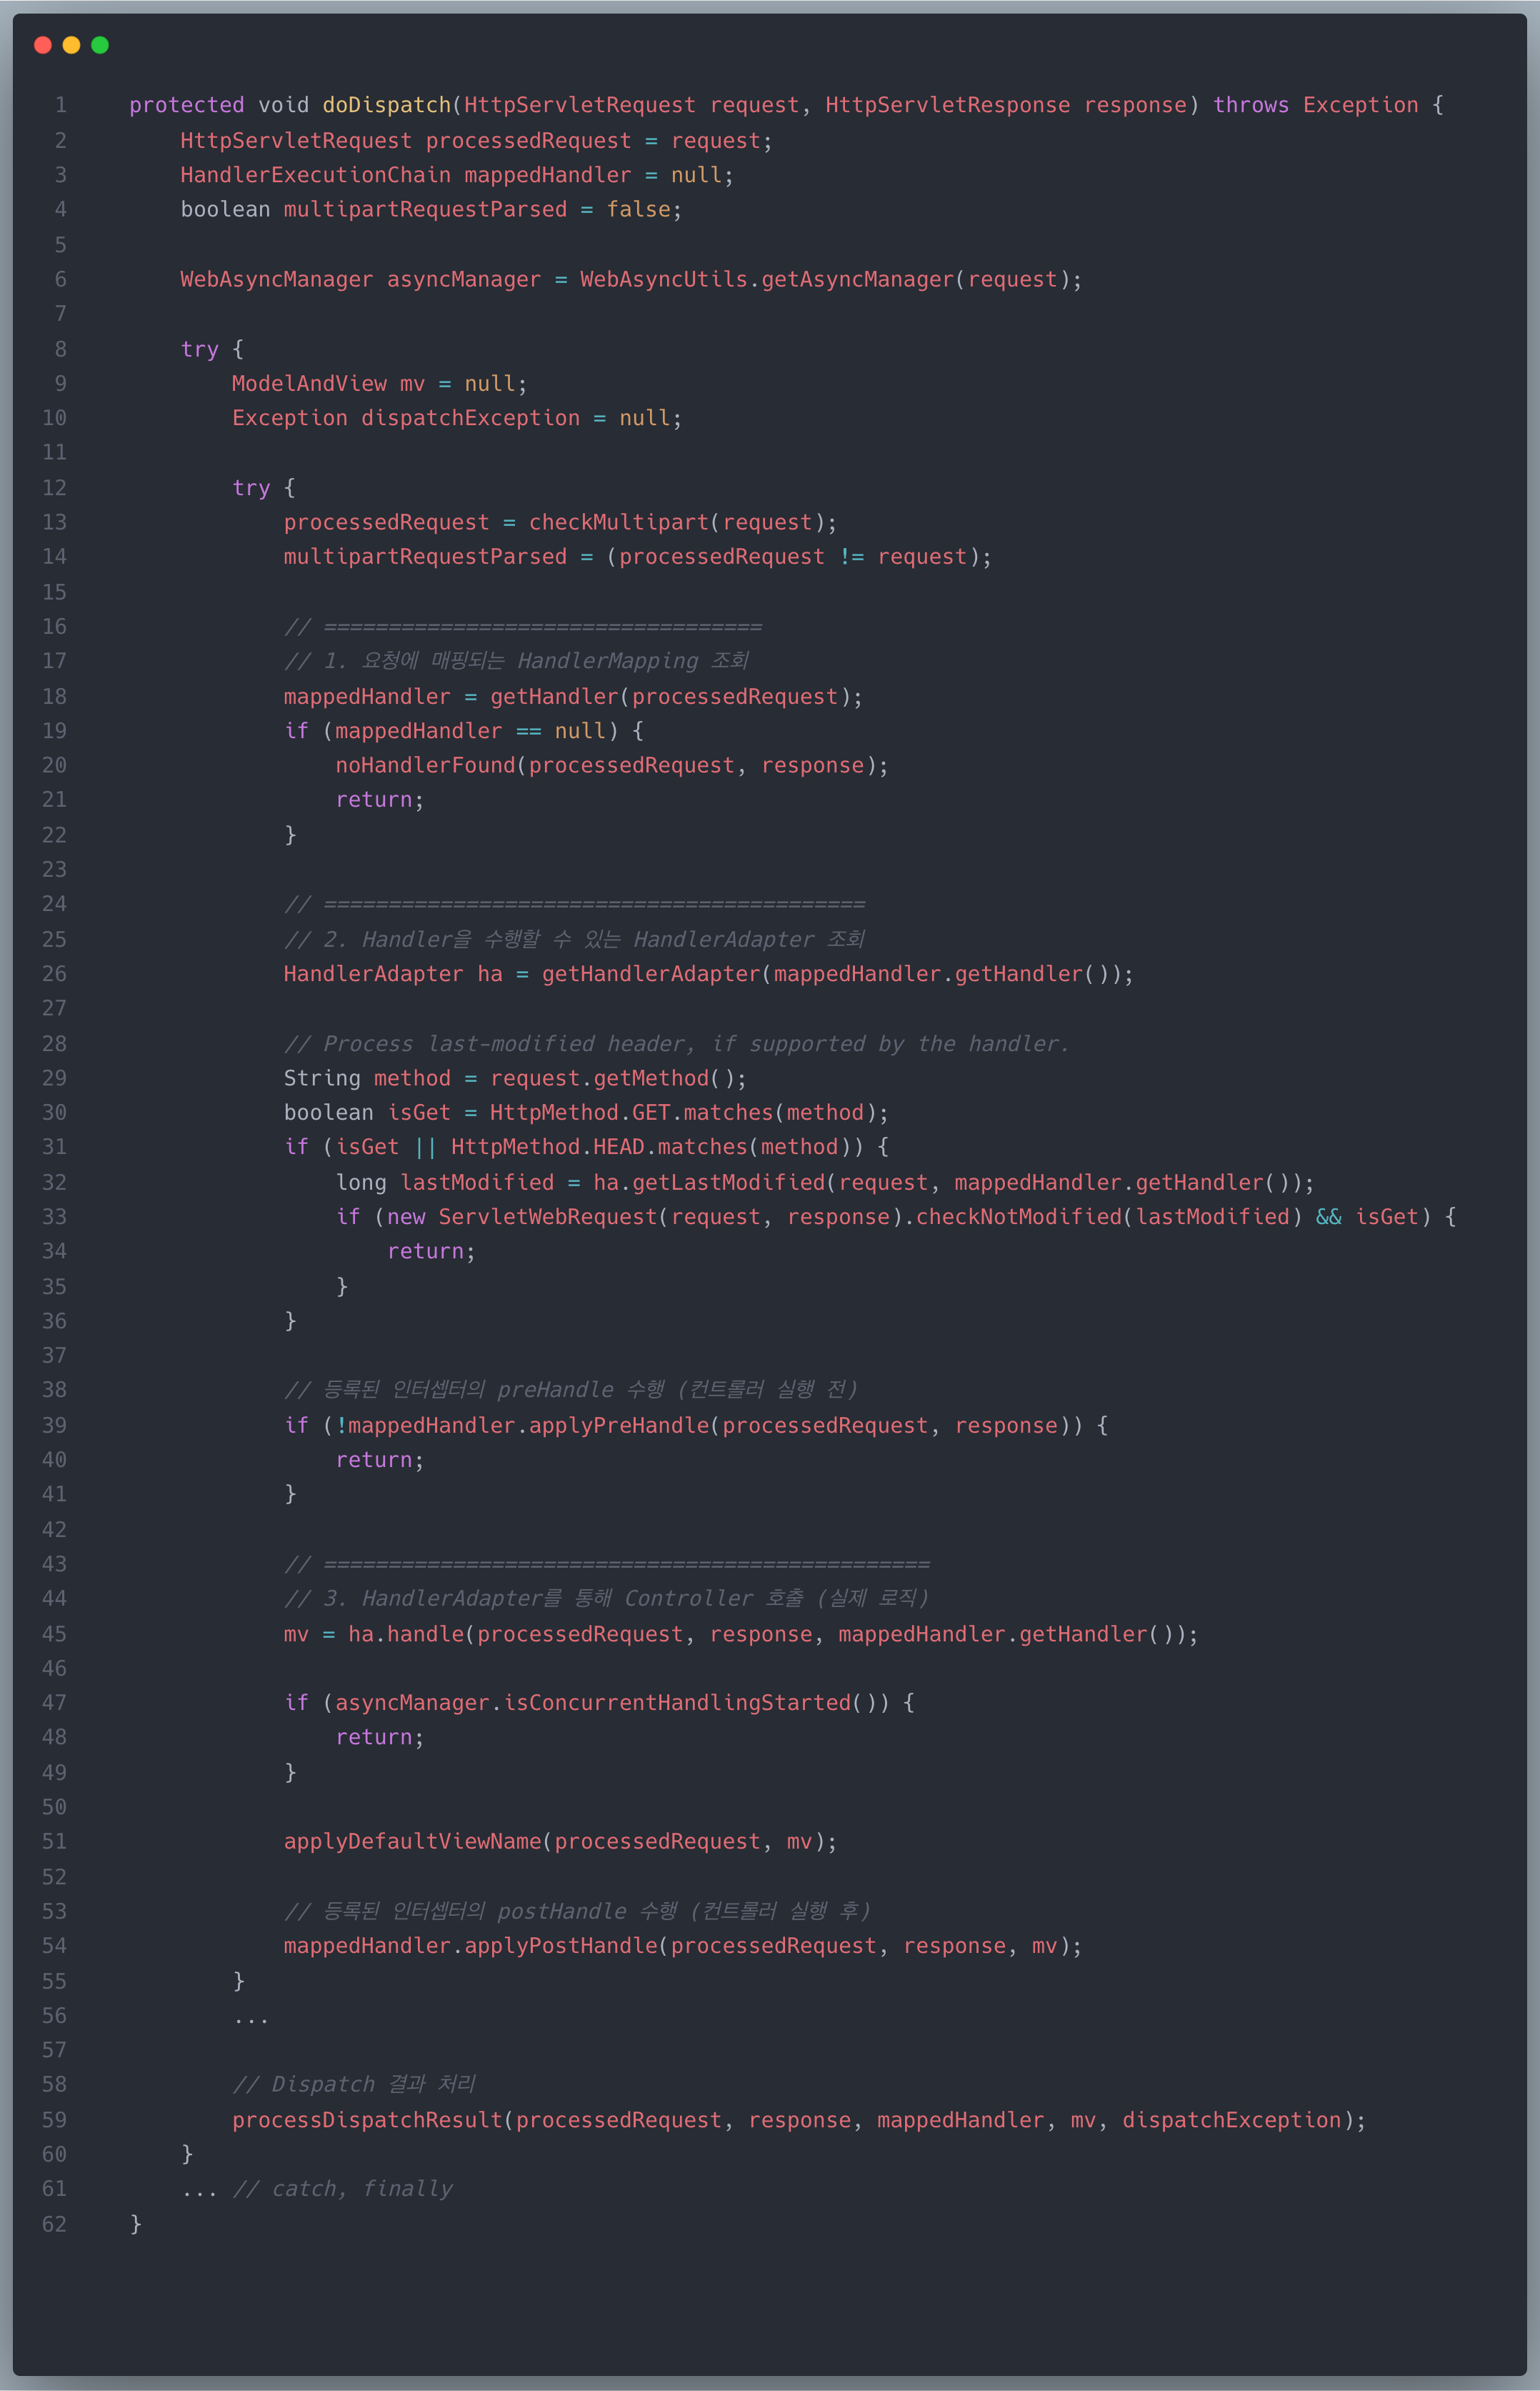The image size is (1540, 2391).
Task: Click the red close dot
Action: coord(42,45)
